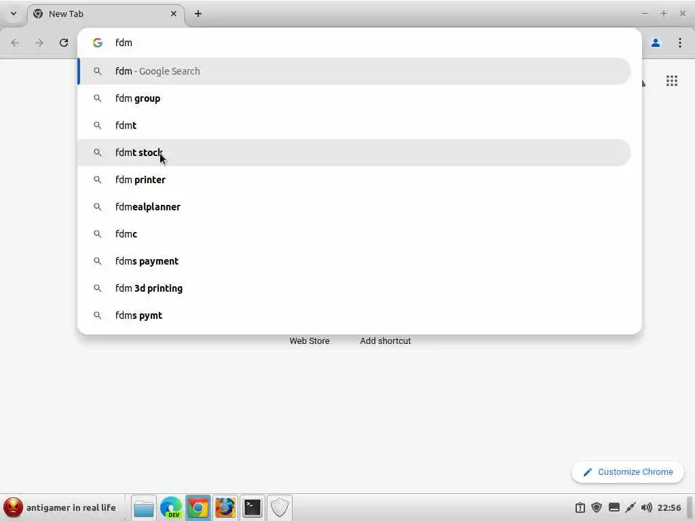Choose the 'fdmealplanner' suggestion
695x521 pixels.
tap(354, 207)
